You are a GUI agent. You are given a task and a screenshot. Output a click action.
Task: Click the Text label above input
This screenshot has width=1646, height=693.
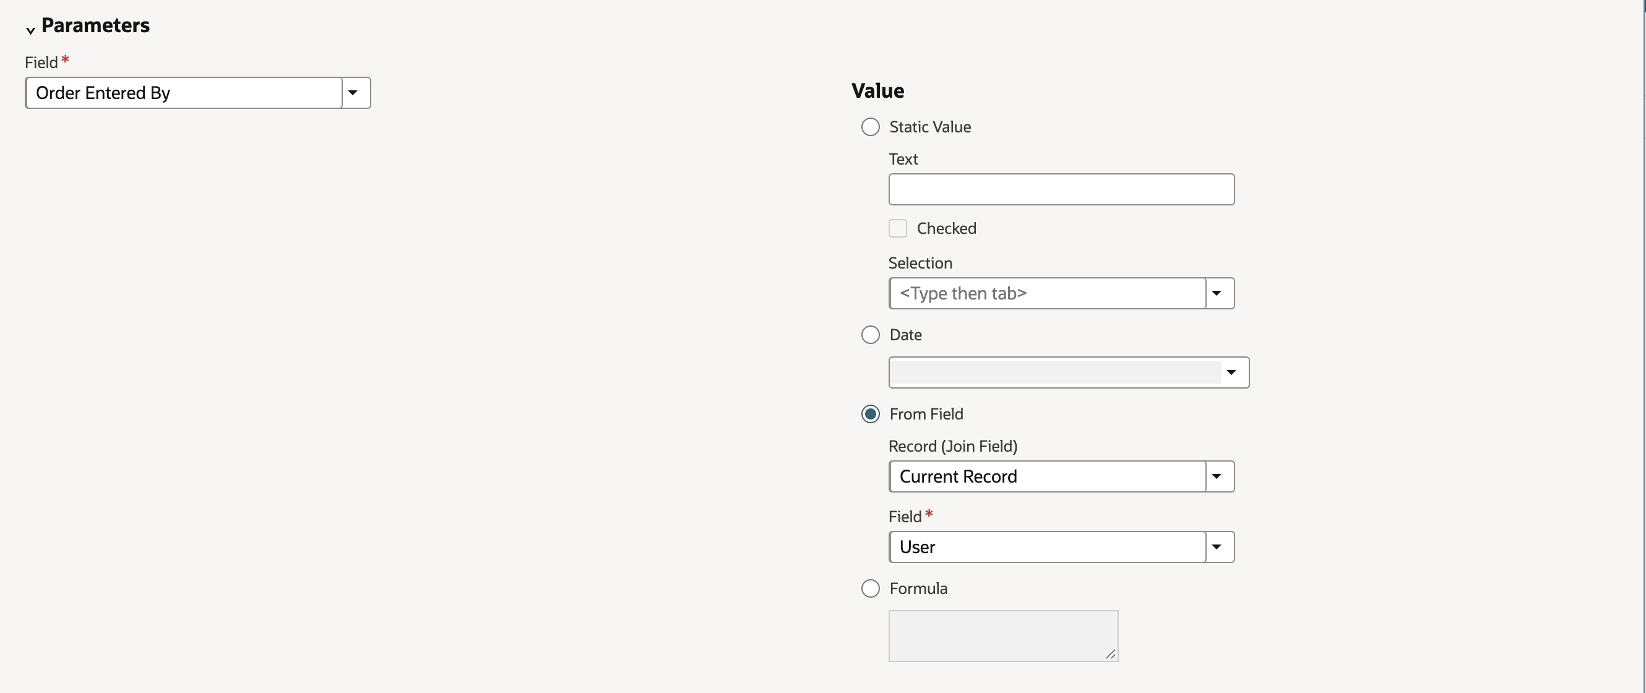(x=903, y=159)
